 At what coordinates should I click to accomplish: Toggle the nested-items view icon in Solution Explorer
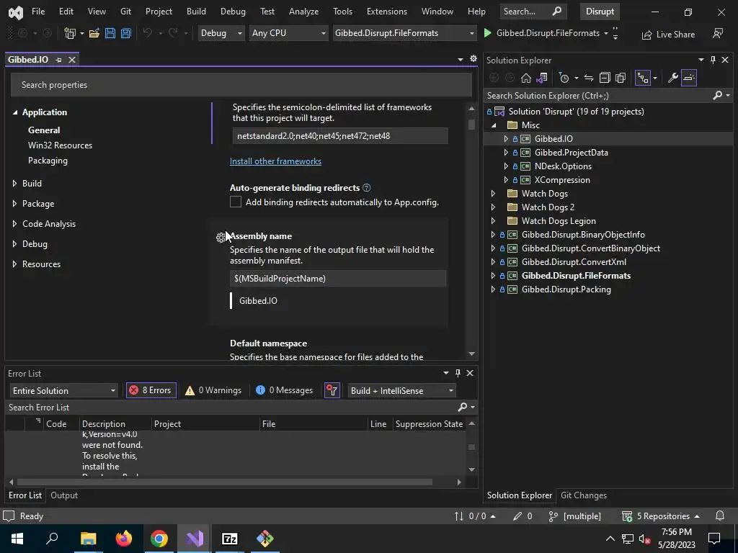coord(642,78)
